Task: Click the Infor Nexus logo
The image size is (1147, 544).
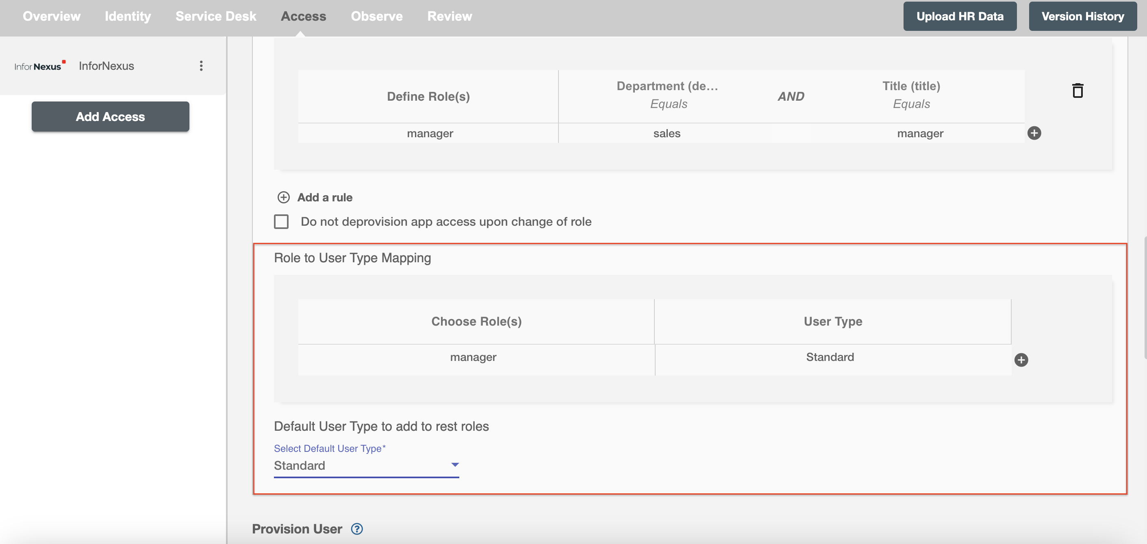Action: click(39, 66)
